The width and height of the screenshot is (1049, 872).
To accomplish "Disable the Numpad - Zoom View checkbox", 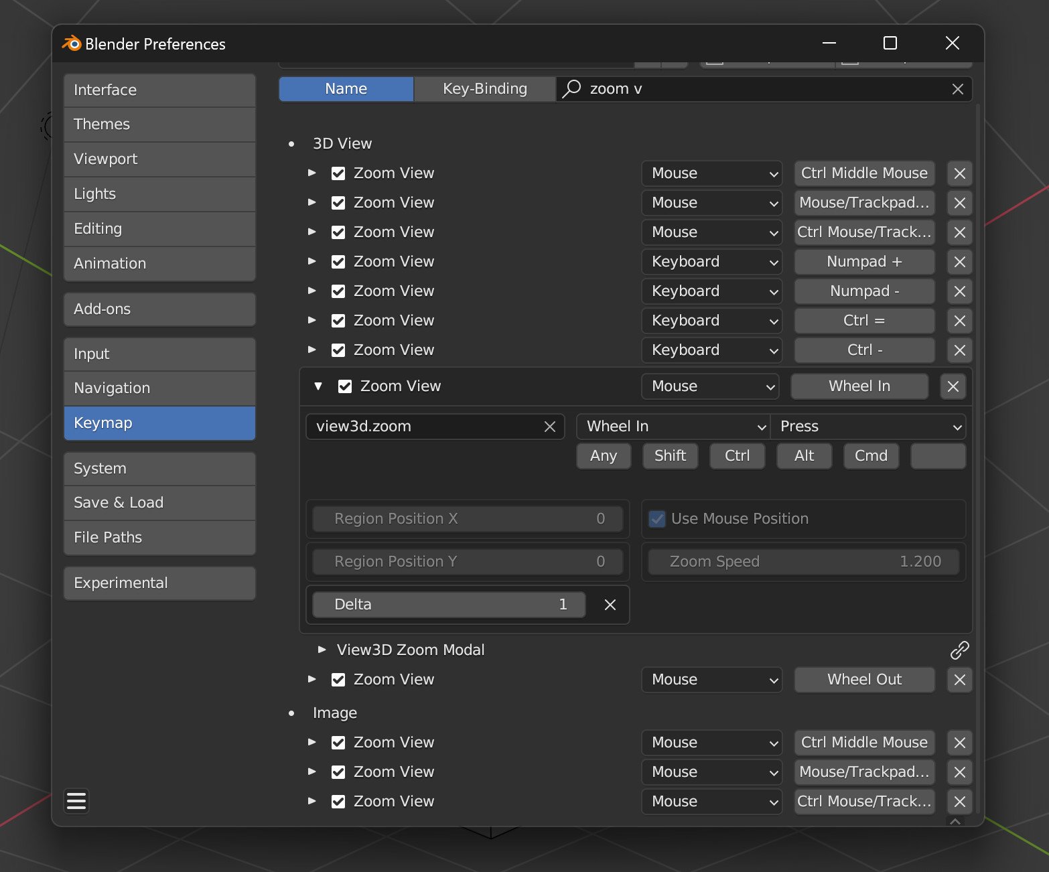I will click(x=338, y=291).
